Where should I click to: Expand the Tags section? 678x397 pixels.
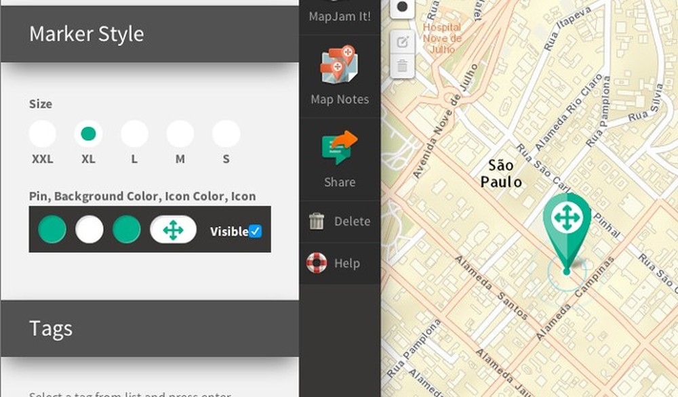click(x=50, y=329)
